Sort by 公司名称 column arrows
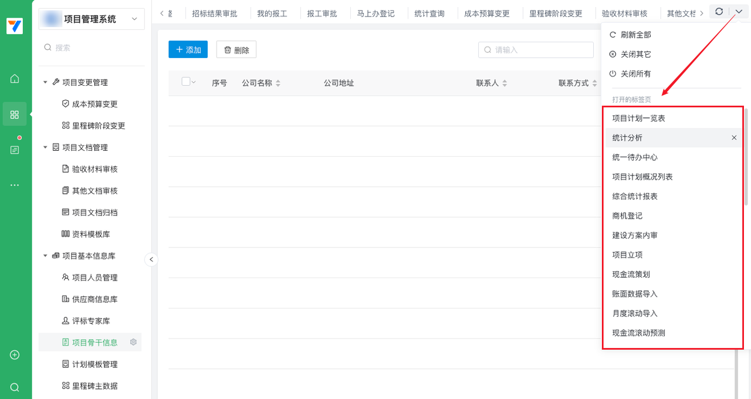 278,83
